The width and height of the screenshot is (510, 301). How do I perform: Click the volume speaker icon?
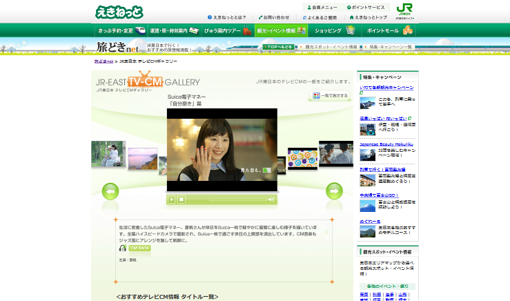271,200
